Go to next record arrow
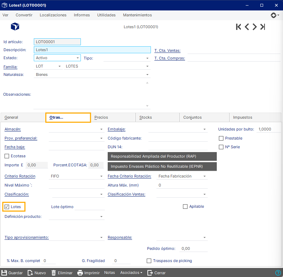Viewport: 283px width, 277px height. [254, 27]
